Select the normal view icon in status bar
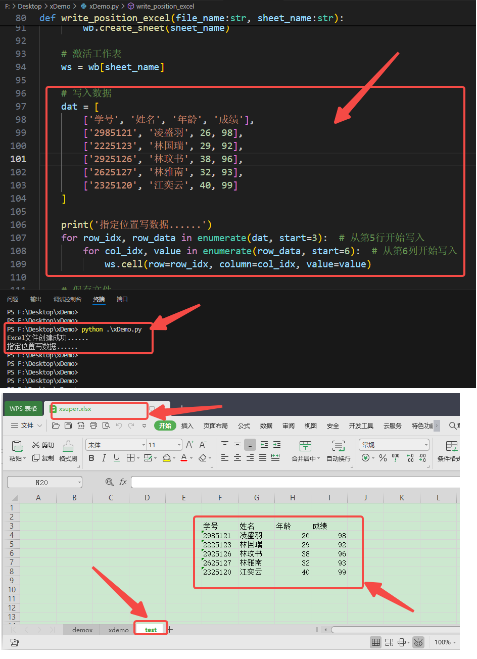The height and width of the screenshot is (659, 477). point(376,642)
